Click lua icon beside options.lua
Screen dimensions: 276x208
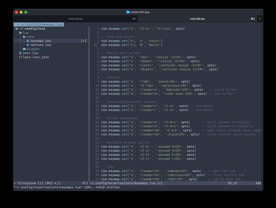28,45
